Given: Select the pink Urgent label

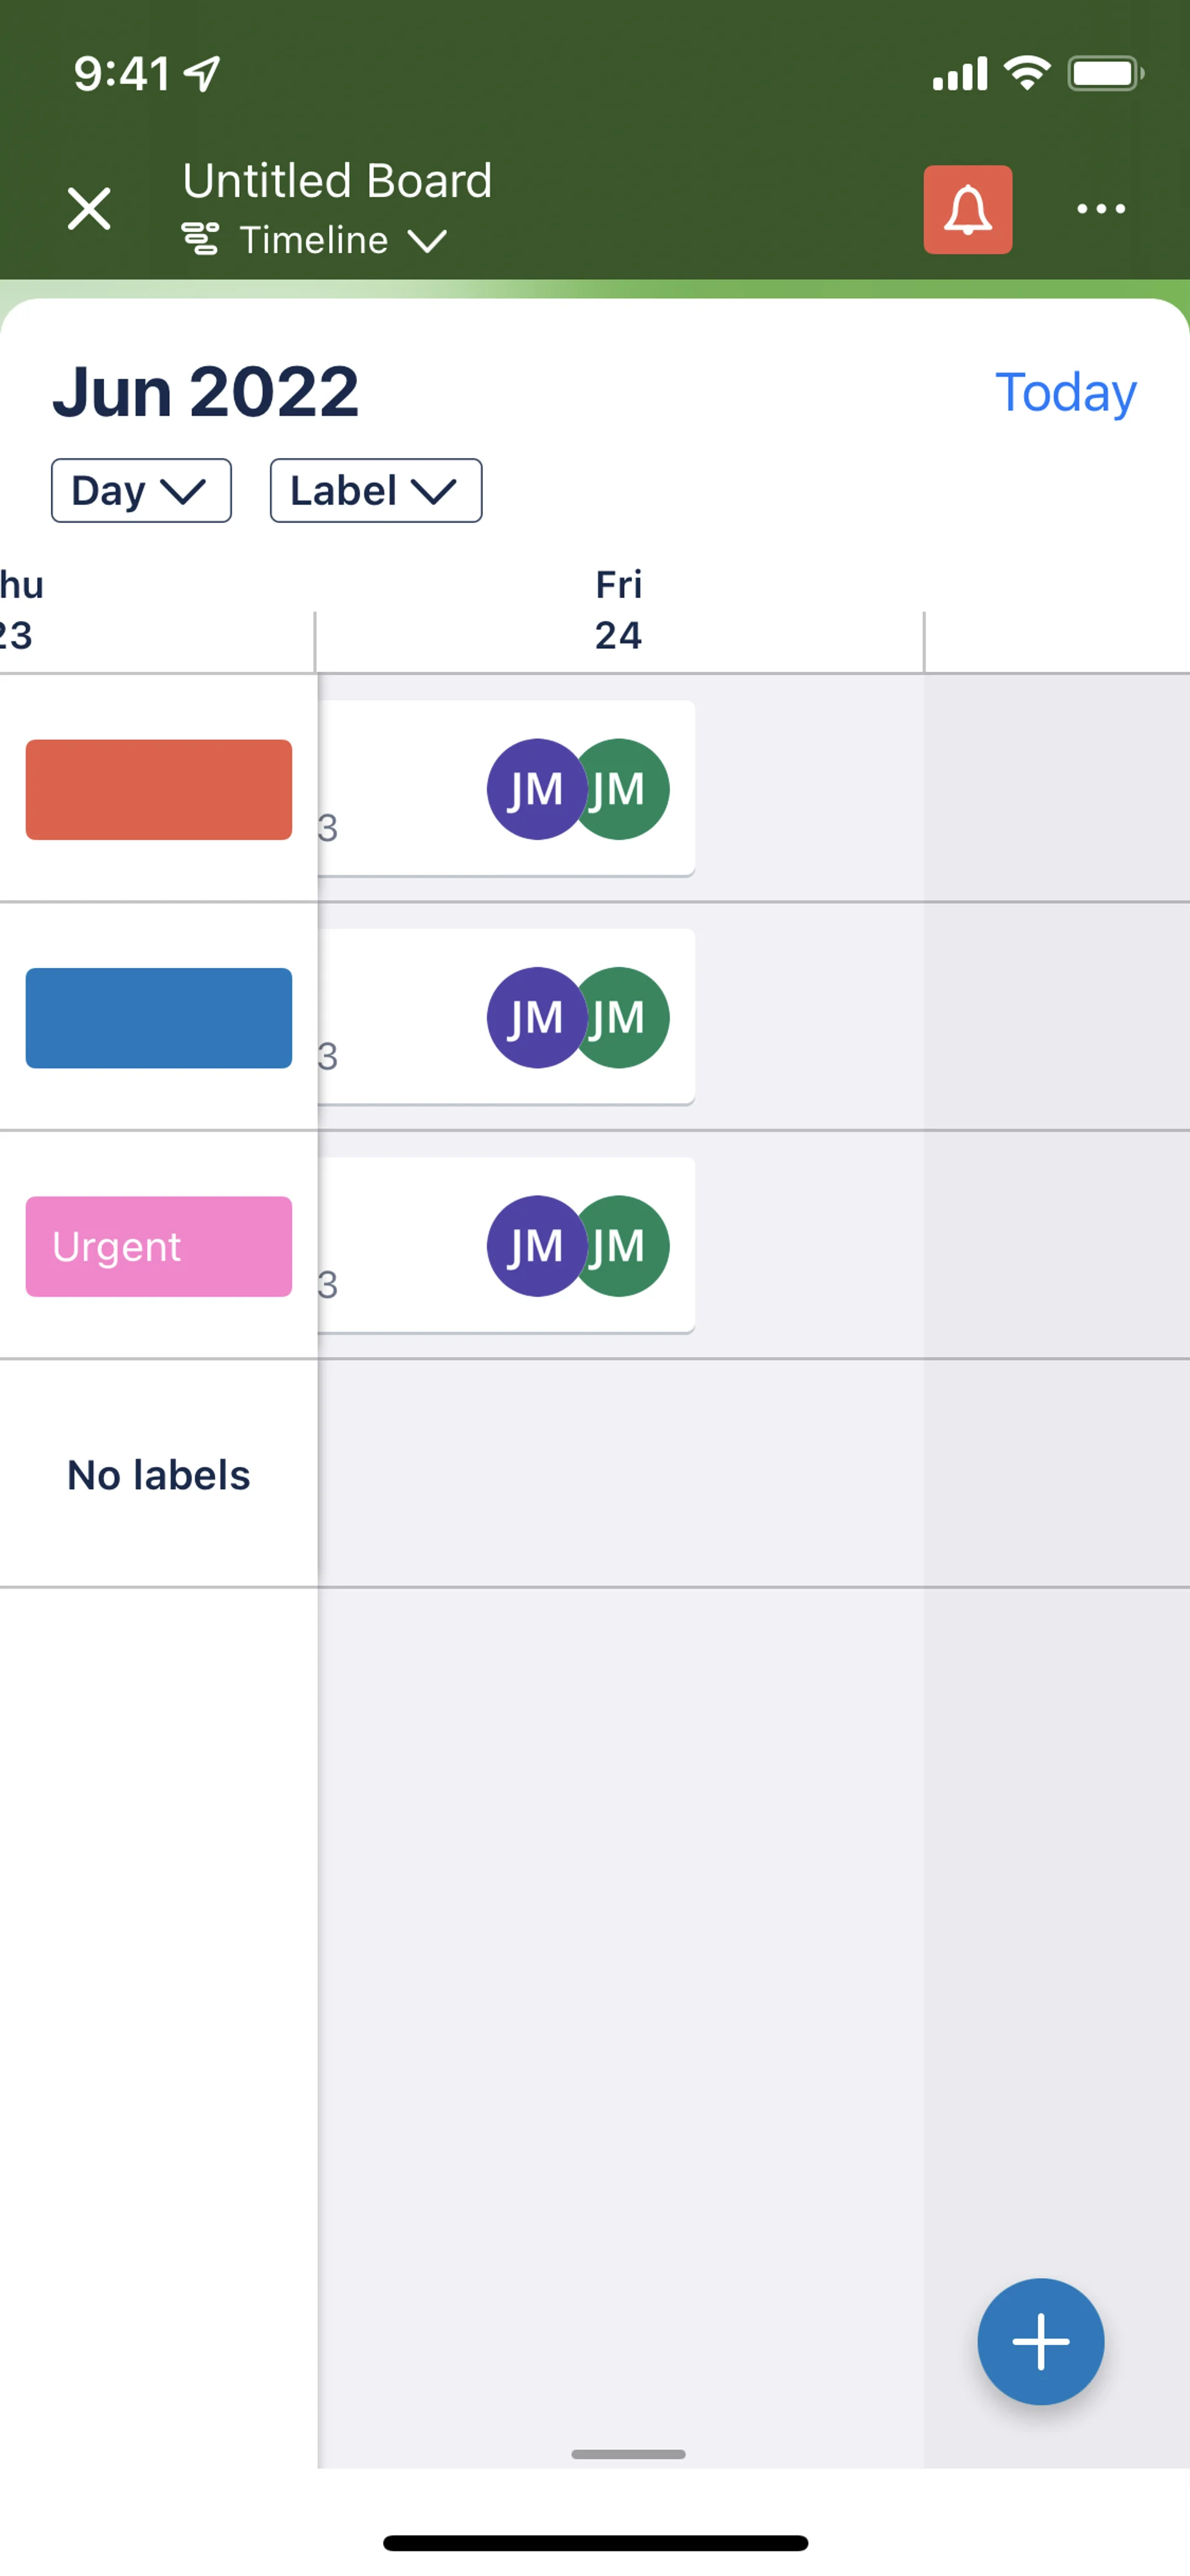Looking at the screenshot, I should coord(159,1246).
